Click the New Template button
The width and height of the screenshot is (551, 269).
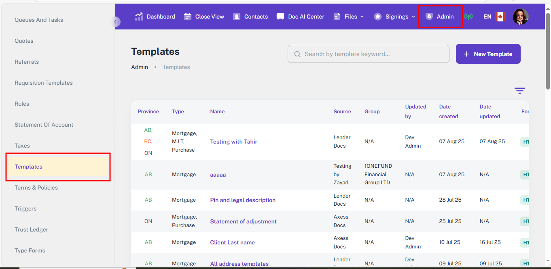(x=488, y=54)
